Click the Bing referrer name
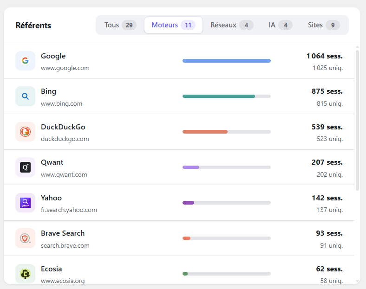The width and height of the screenshot is (366, 289). pyautogui.click(x=49, y=91)
